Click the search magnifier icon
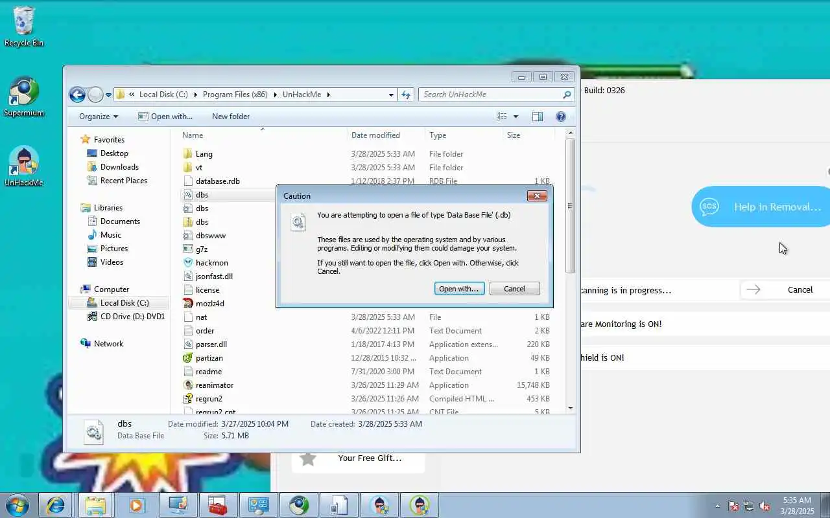Screen dimensions: 830x518 567,95
